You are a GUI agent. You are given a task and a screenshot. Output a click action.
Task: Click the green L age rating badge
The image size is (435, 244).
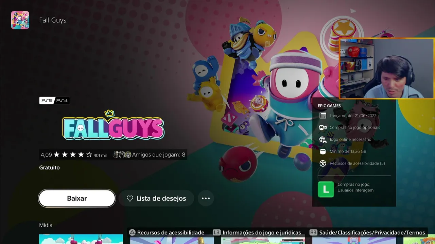click(326, 189)
